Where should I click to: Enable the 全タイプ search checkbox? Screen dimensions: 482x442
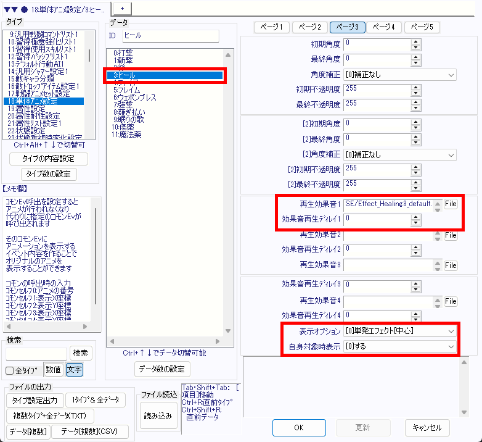pyautogui.click(x=10, y=370)
